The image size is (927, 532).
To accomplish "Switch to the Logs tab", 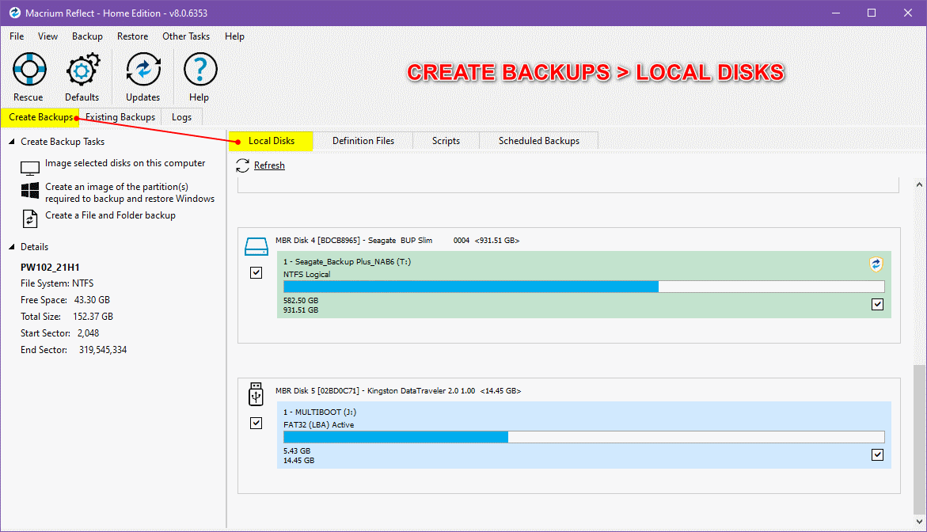I will (x=181, y=117).
